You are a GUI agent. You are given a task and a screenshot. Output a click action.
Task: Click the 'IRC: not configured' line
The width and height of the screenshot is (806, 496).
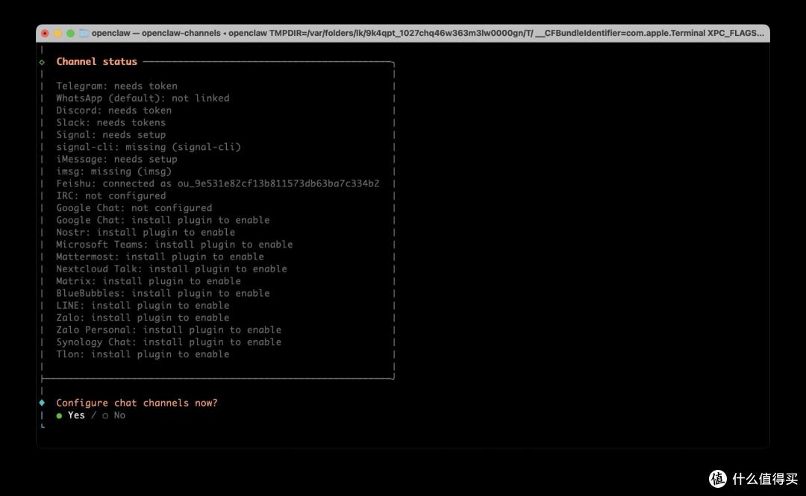(111, 196)
